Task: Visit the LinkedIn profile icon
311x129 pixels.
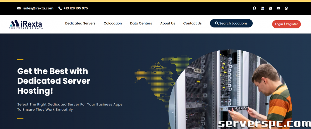Action: 262,8
